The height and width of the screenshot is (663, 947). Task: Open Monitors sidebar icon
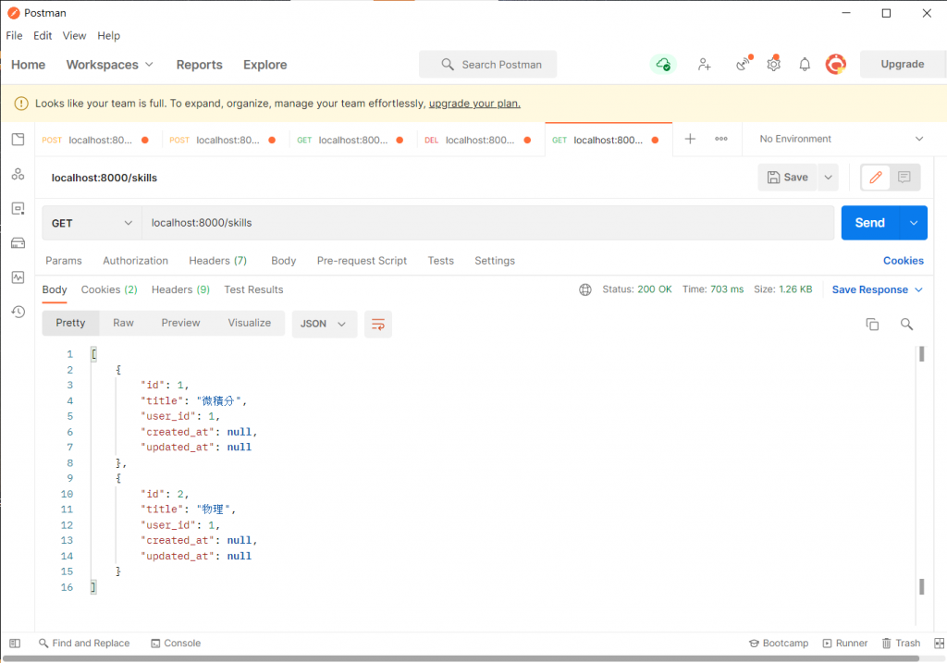18,277
